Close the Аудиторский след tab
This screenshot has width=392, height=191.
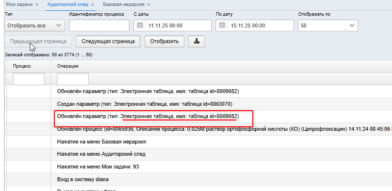point(93,5)
